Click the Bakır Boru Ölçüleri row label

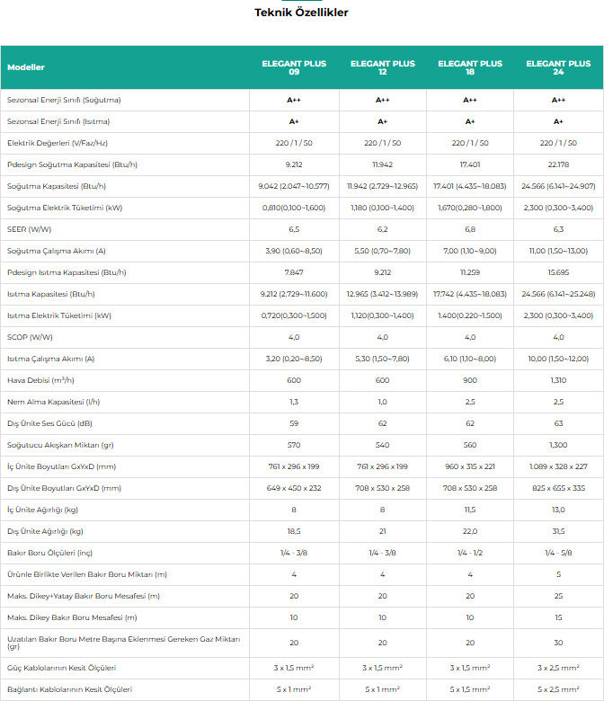49,553
